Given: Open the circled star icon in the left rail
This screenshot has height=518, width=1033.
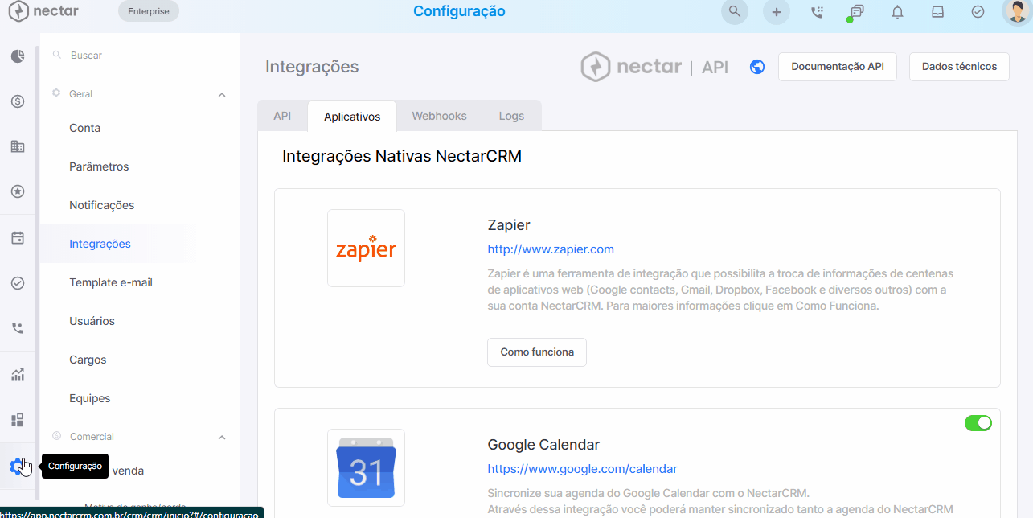Looking at the screenshot, I should point(18,191).
